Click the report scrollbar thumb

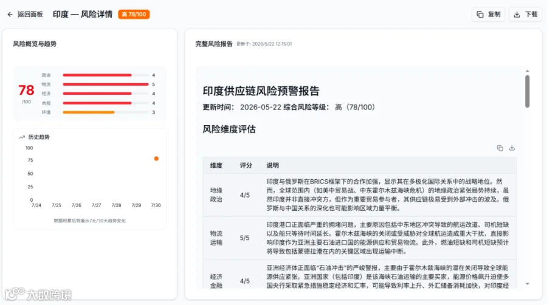pyautogui.click(x=527, y=91)
